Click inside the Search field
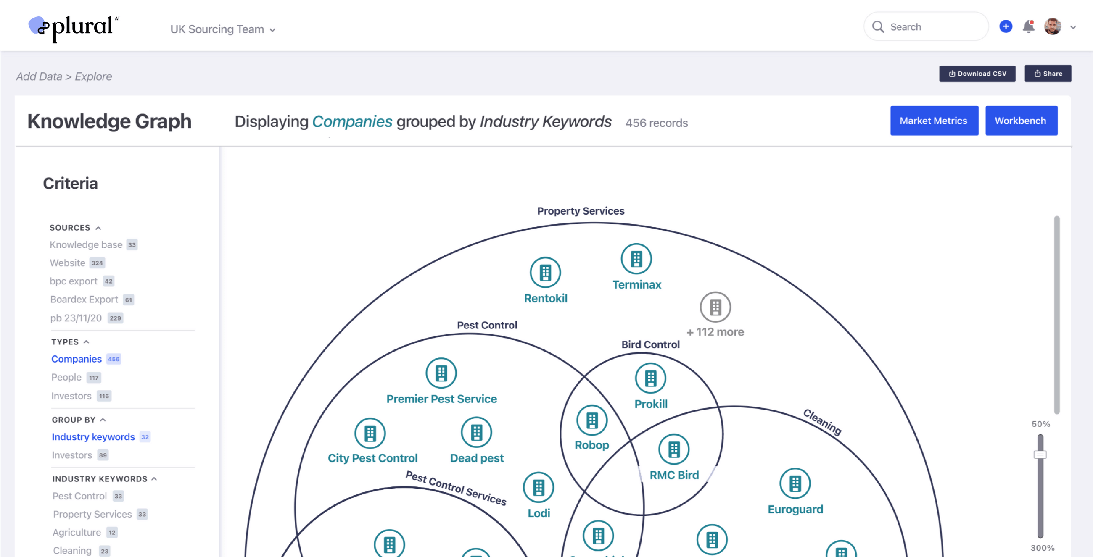The width and height of the screenshot is (1093, 557). click(x=925, y=26)
